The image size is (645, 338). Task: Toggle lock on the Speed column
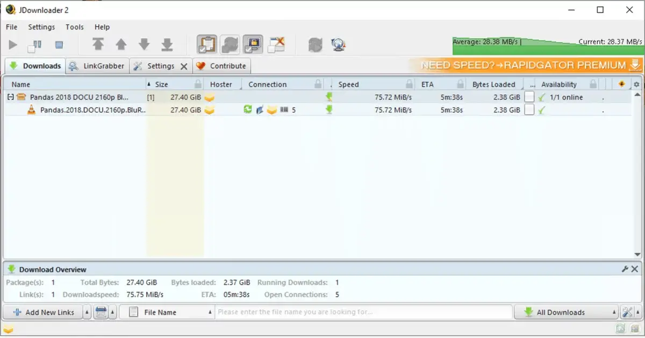coord(410,84)
